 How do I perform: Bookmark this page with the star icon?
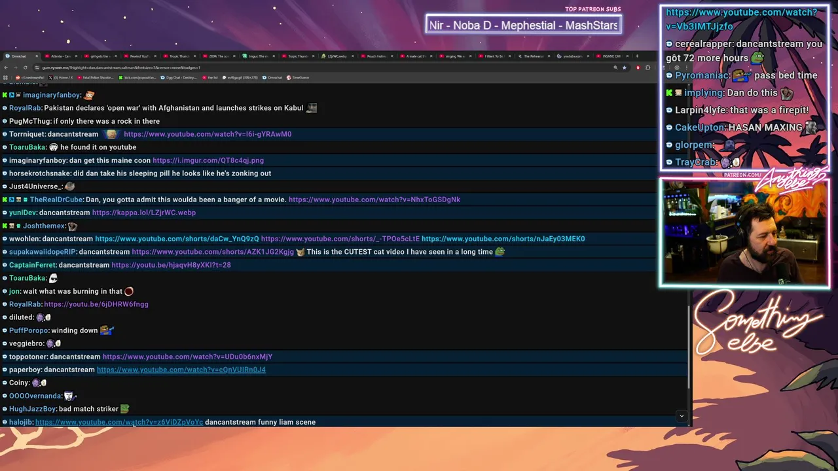(625, 67)
